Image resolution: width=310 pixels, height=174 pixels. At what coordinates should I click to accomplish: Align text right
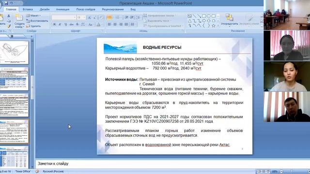coord(121,25)
